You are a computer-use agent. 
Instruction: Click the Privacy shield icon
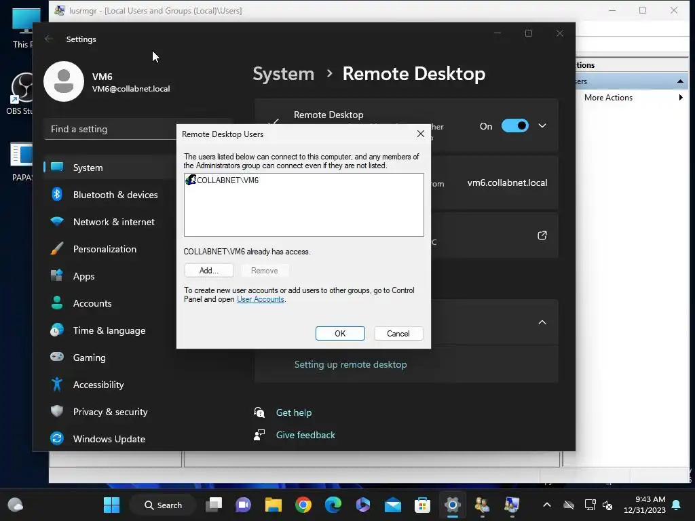57,411
